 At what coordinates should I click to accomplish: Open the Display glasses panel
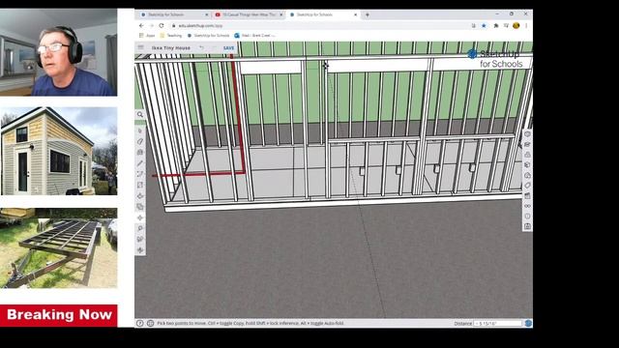[527, 206]
